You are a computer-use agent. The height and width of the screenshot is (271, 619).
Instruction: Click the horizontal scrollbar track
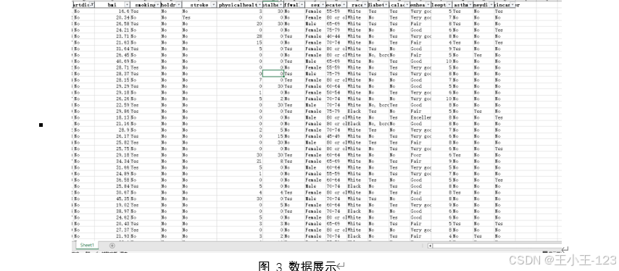click(497, 246)
